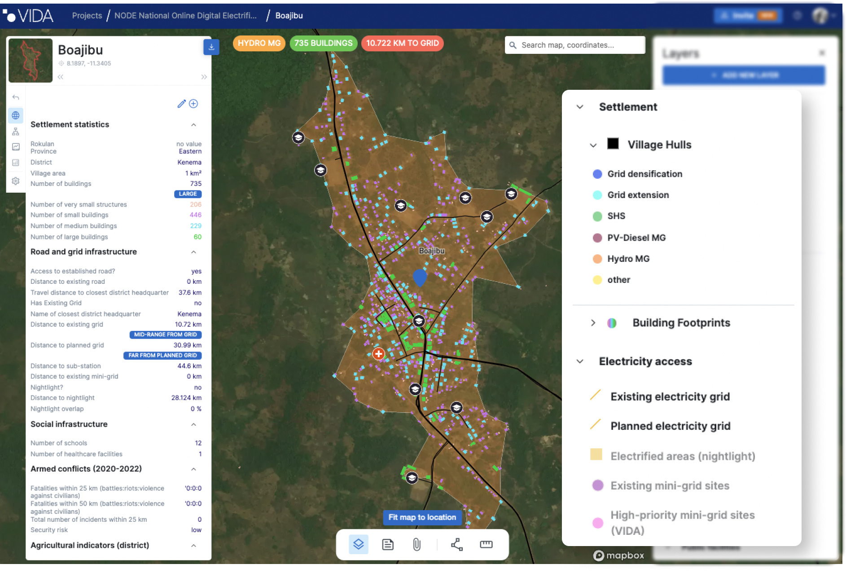Click the black Village Hulls color swatch
Viewport: 846px width, 573px height.
613,144
